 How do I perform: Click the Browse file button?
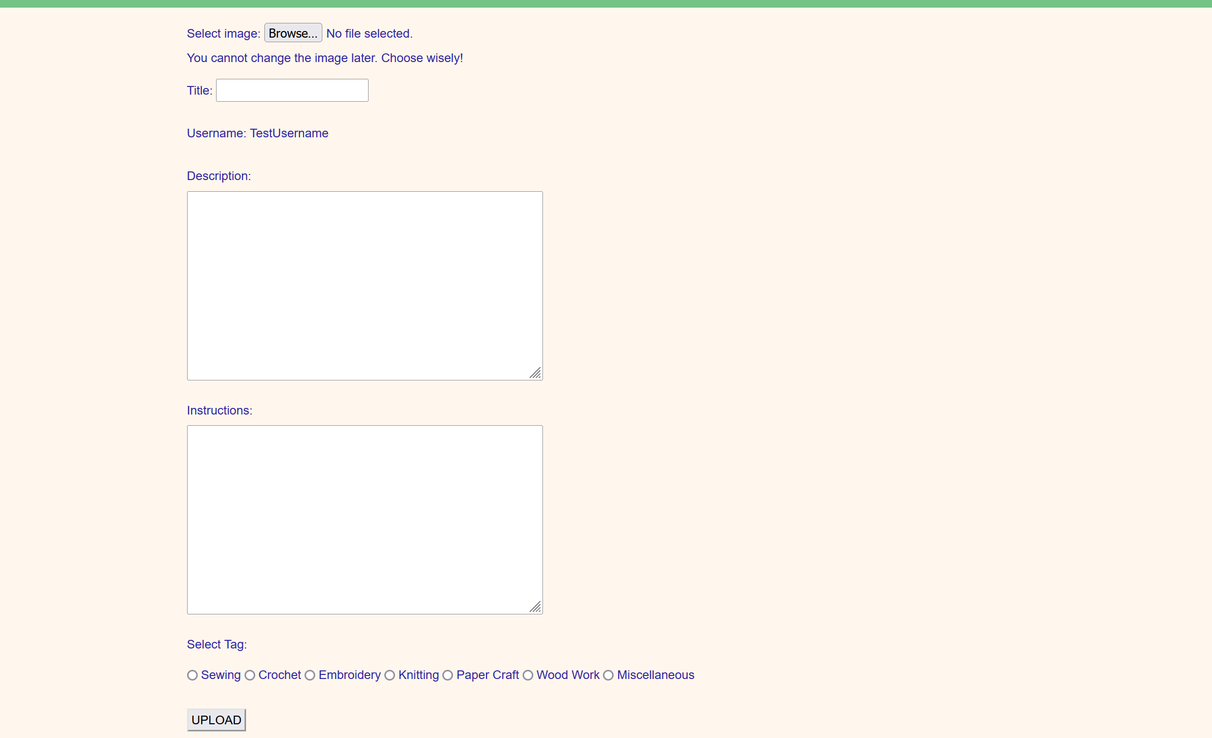tap(293, 33)
